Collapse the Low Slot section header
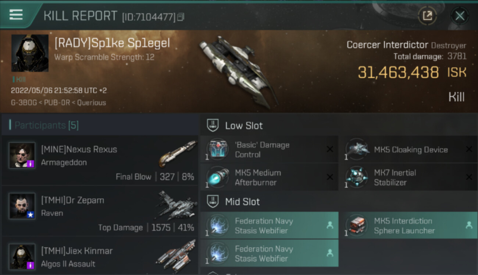Viewport: 478px width, 275px height. point(244,126)
